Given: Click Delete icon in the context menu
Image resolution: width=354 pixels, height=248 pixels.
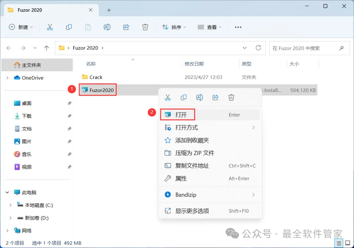Looking at the screenshot, I should (x=231, y=98).
